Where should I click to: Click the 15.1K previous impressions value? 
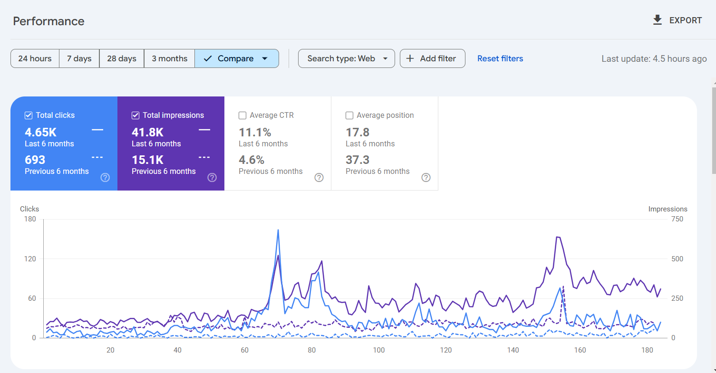click(147, 160)
